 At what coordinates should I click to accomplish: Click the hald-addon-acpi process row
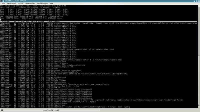55,84
